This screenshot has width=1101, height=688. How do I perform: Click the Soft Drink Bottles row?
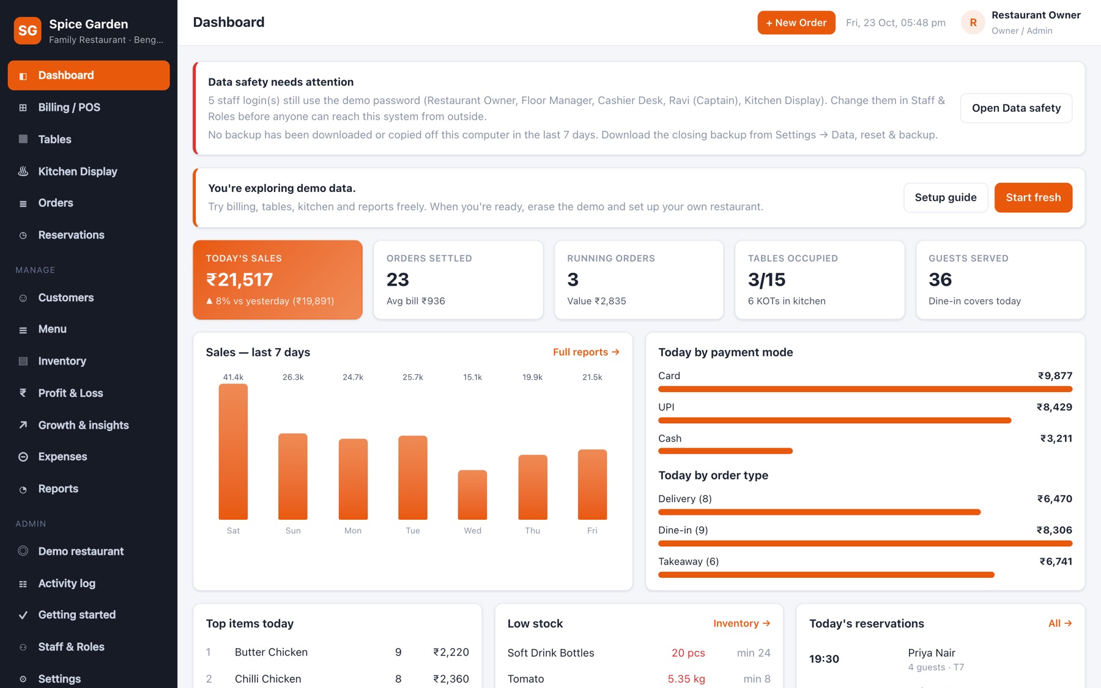(x=639, y=653)
